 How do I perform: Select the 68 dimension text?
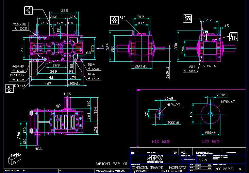(88, 53)
